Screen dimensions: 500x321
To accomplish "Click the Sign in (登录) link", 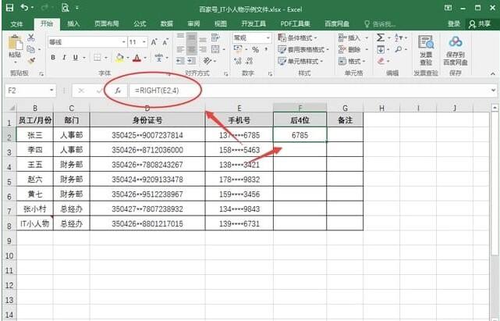I will pos(454,24).
